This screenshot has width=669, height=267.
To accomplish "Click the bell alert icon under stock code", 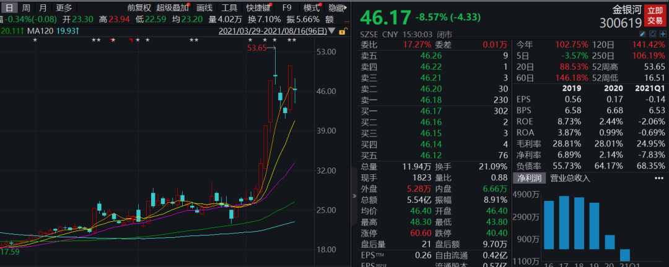I will [651, 33].
